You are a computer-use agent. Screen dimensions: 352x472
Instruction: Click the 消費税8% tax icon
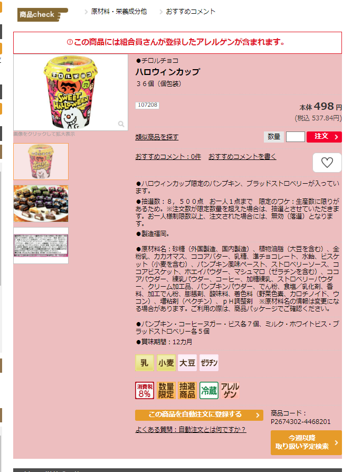click(x=145, y=390)
